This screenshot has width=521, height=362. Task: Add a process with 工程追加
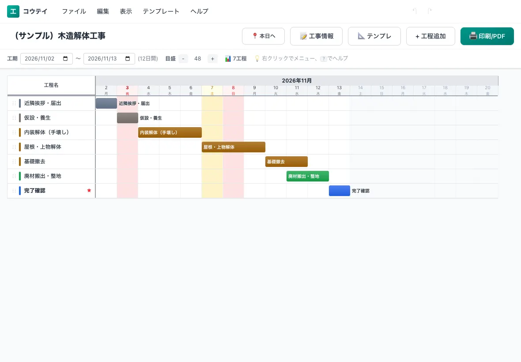point(430,36)
